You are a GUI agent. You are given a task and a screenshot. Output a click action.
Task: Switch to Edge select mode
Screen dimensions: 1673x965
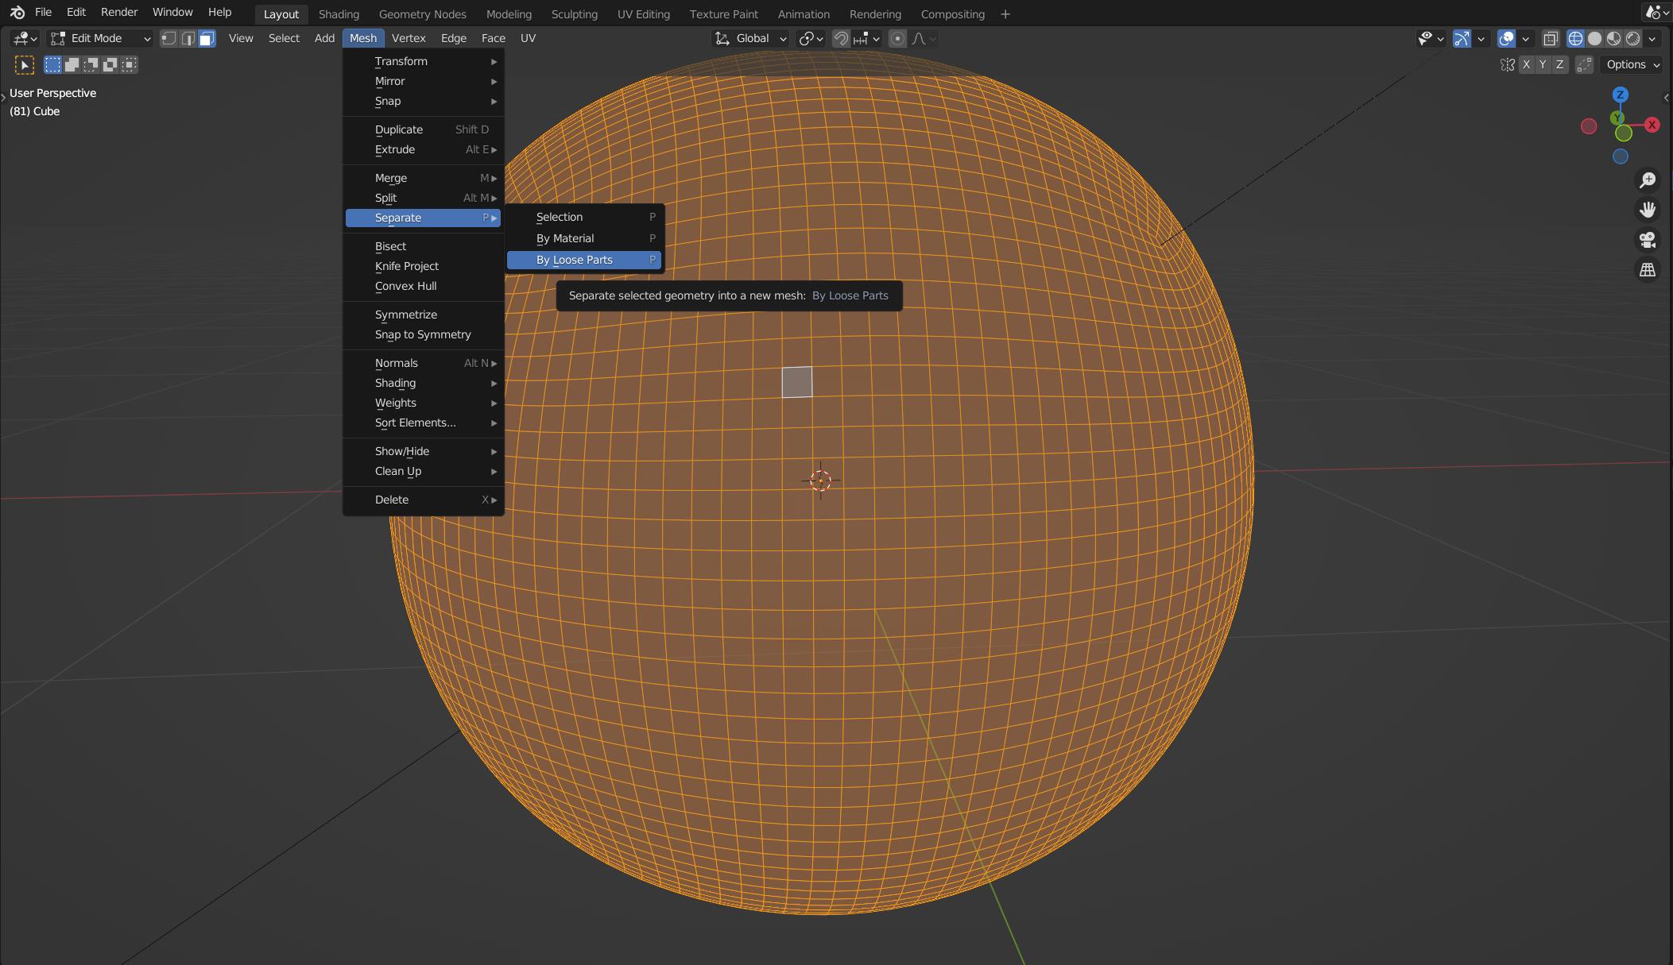[x=188, y=38]
